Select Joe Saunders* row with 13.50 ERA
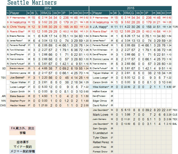178x154 pixels. tap(131, 124)
